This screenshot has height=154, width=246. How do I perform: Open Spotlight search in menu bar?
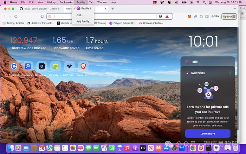(x=204, y=2)
